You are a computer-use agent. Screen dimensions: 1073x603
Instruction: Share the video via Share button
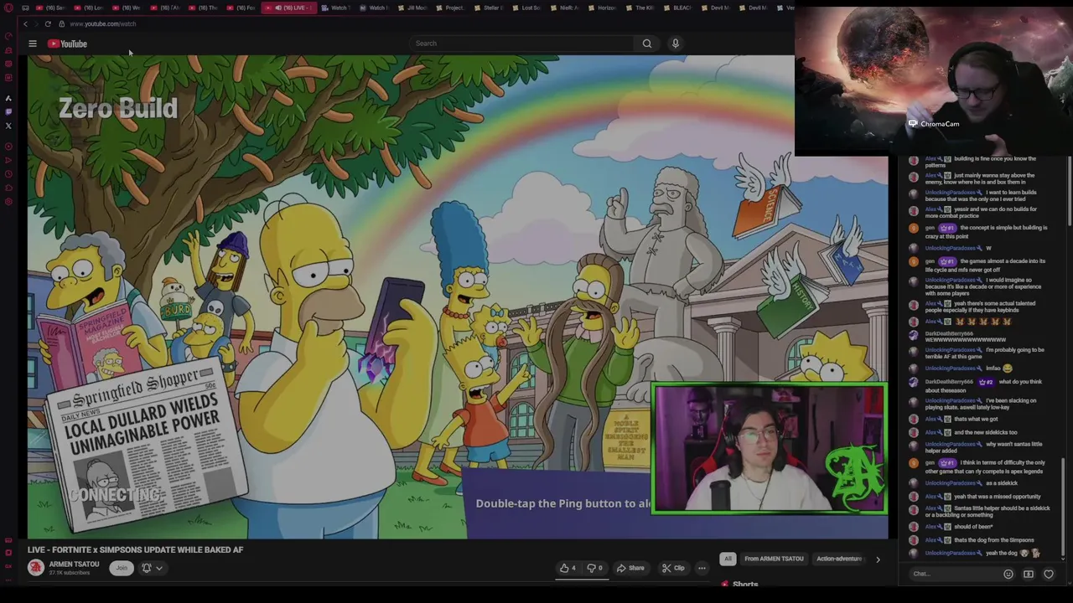click(x=630, y=568)
